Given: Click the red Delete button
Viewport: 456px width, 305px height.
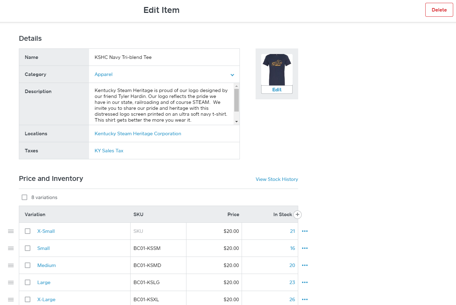Looking at the screenshot, I should pyautogui.click(x=439, y=10).
